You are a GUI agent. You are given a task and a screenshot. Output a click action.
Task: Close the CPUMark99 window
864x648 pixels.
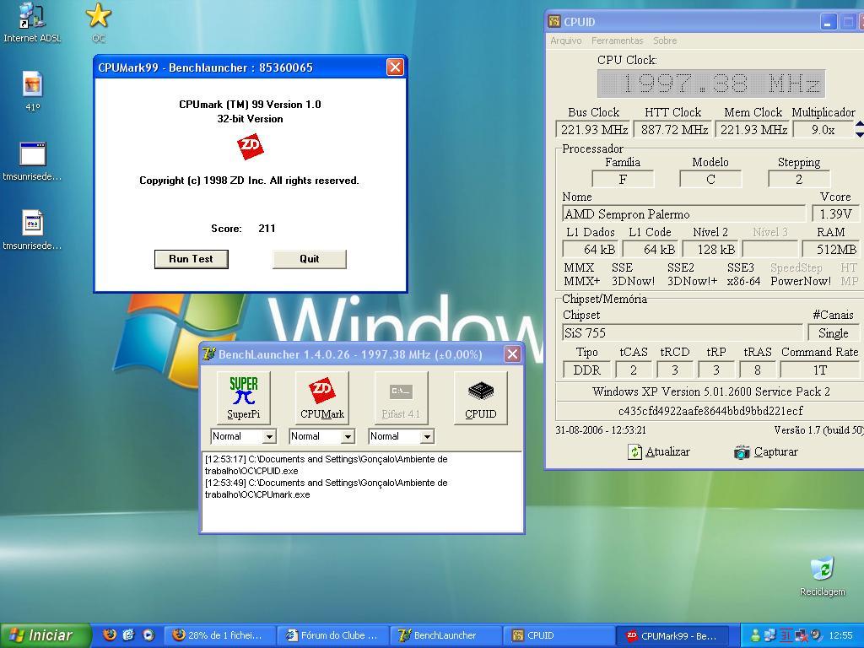click(395, 67)
